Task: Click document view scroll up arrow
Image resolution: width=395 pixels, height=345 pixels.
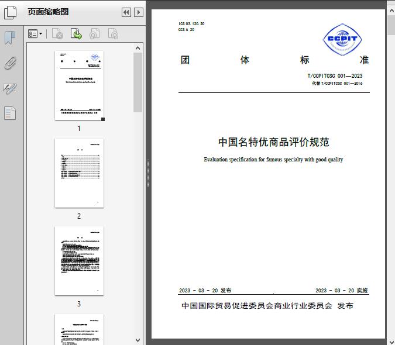Action: click(391, 11)
